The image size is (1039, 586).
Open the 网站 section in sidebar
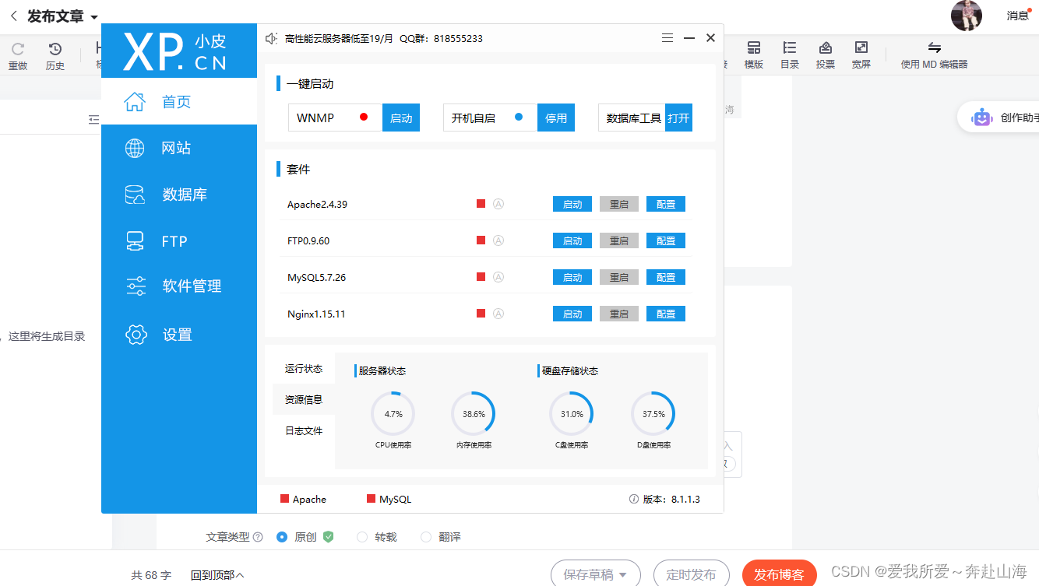tap(179, 148)
